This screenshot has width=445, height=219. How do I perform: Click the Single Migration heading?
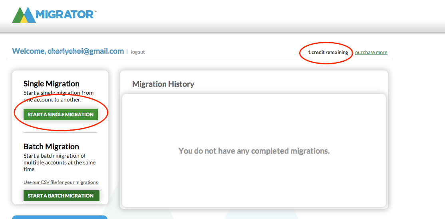(52, 84)
